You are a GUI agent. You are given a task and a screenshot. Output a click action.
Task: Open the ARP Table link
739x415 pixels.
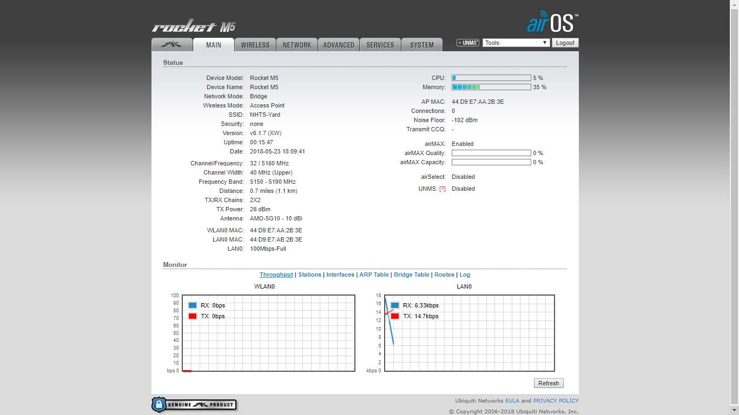pos(374,275)
